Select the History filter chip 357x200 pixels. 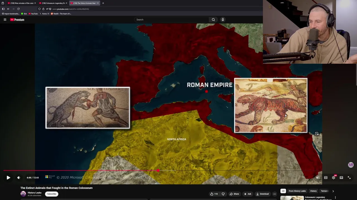coord(313,191)
